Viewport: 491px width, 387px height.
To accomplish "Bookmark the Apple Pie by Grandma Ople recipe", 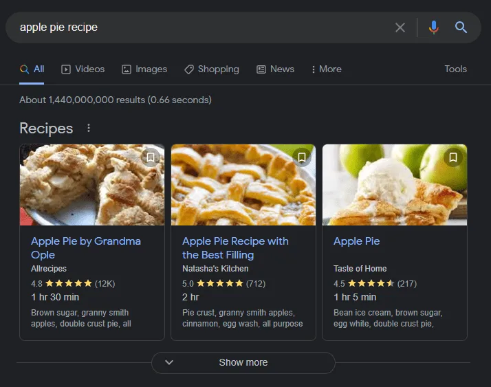I will 151,157.
